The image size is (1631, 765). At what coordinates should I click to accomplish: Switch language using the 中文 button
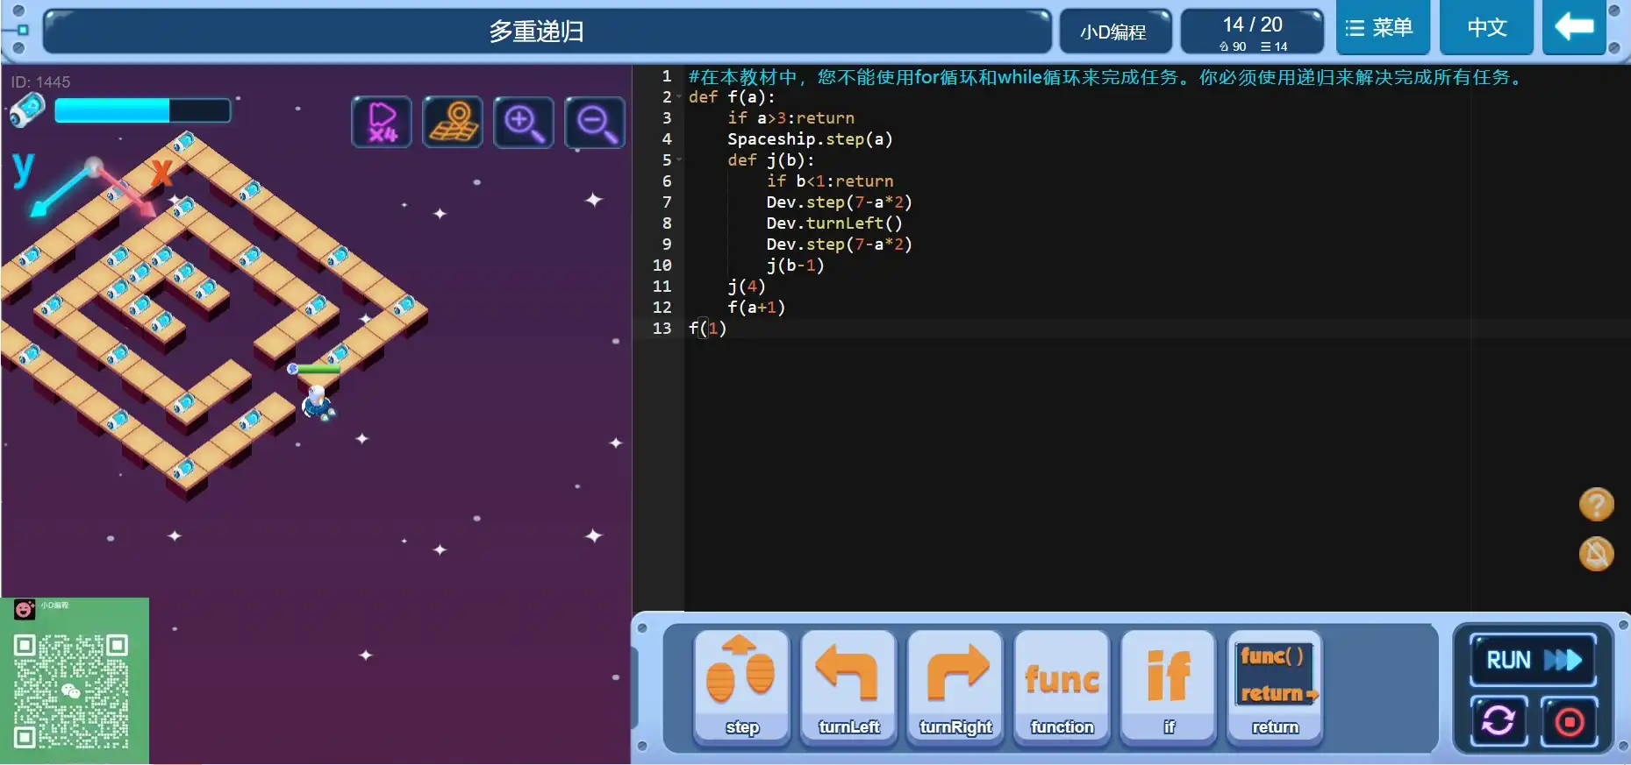[x=1486, y=28]
